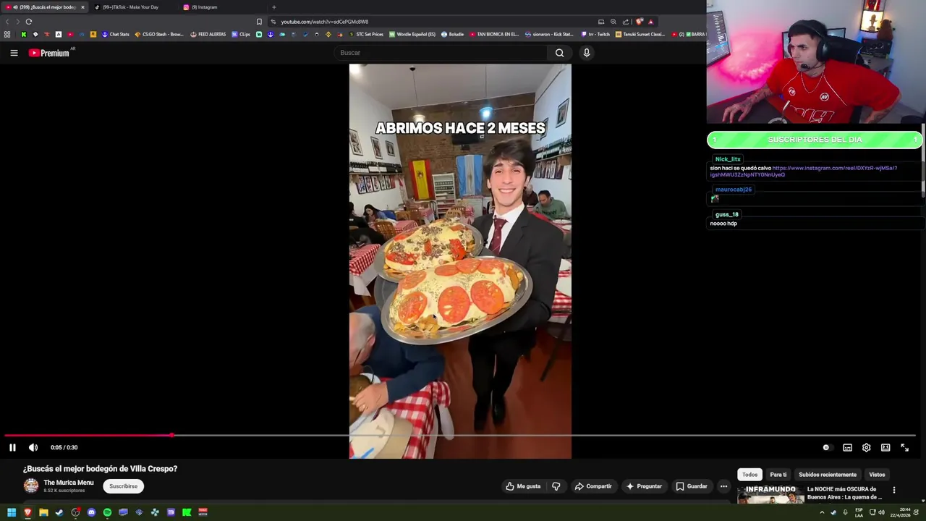The image size is (926, 521).
Task: Select the Para ti filter chip
Action: [778, 475]
